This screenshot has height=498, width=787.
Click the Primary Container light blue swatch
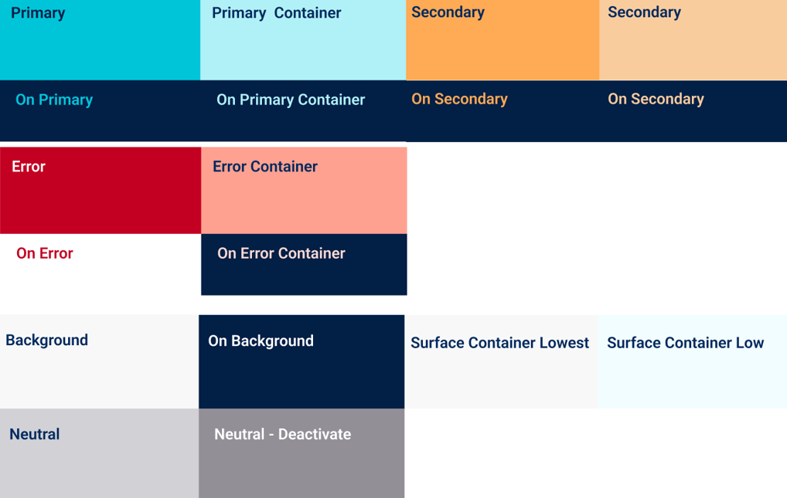[x=303, y=40]
